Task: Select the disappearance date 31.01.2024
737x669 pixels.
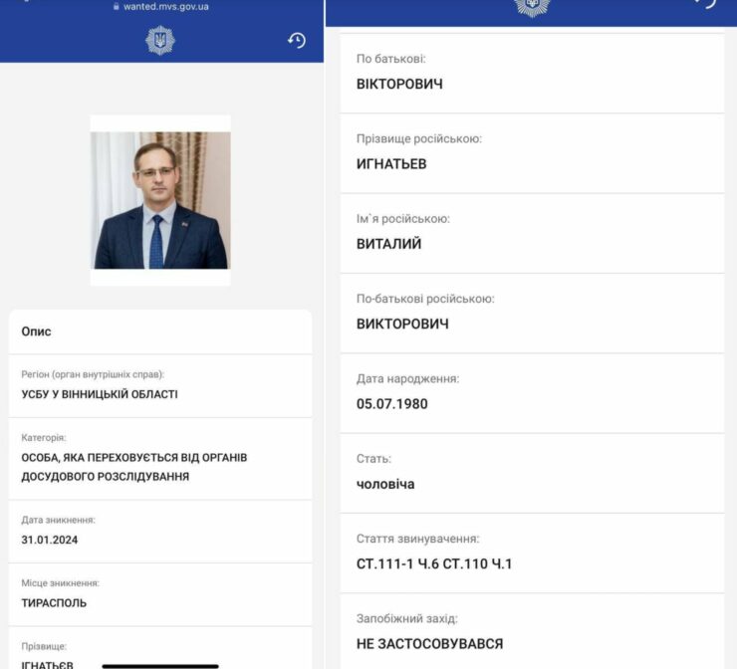Action: click(x=50, y=540)
